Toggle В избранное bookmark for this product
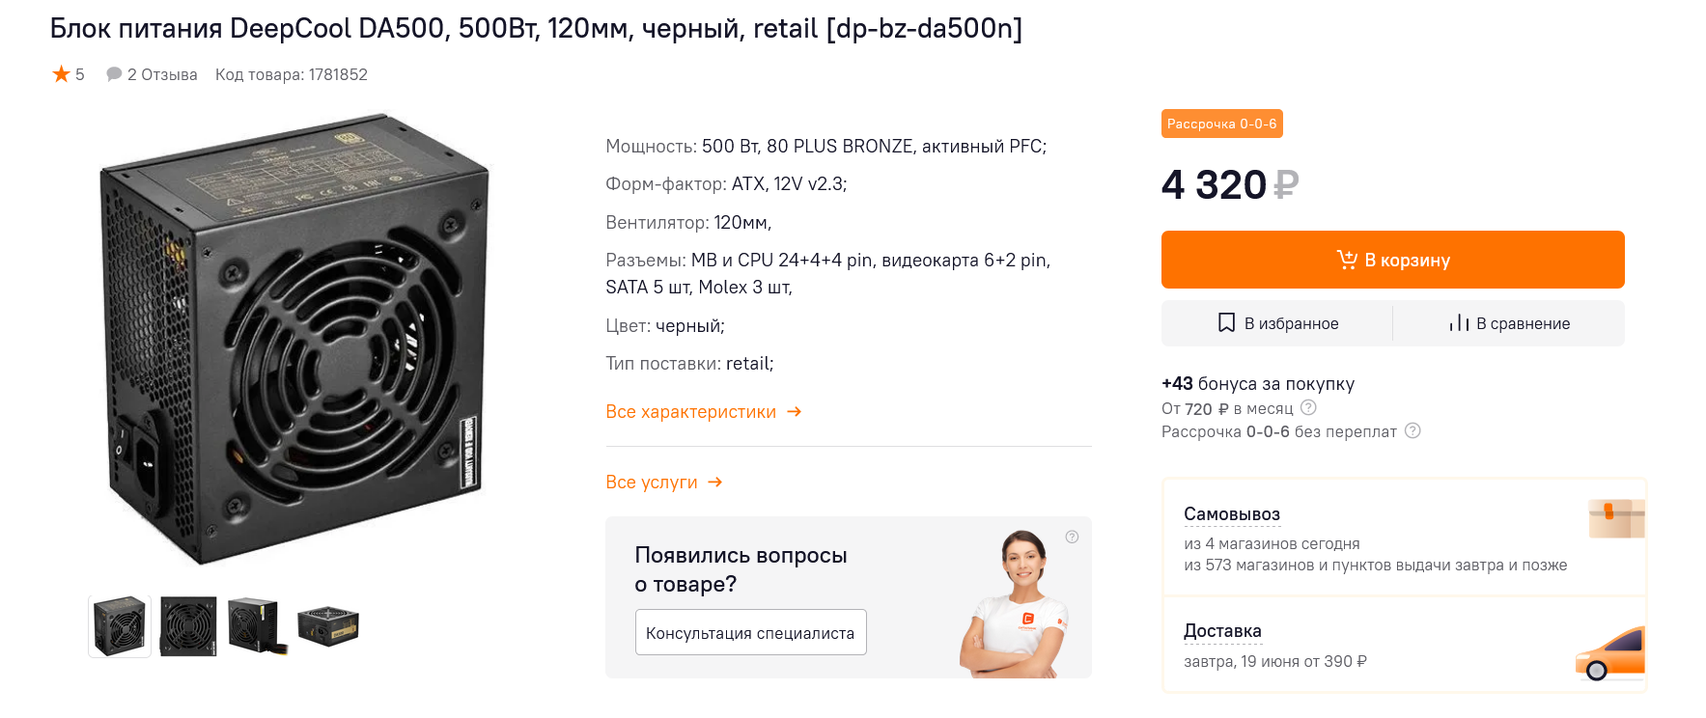This screenshot has width=1706, height=718. 1277,323
